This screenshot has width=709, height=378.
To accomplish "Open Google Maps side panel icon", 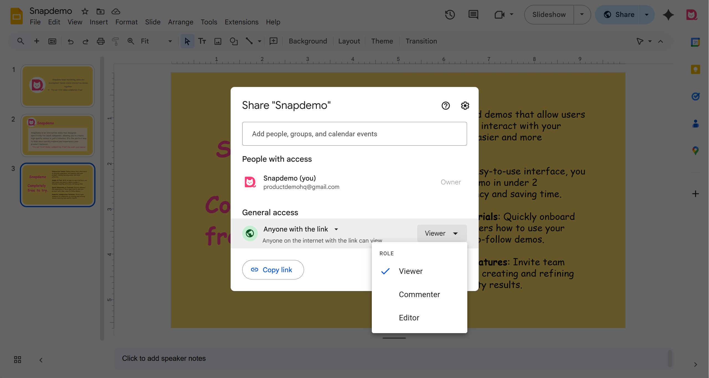I will coord(695,151).
